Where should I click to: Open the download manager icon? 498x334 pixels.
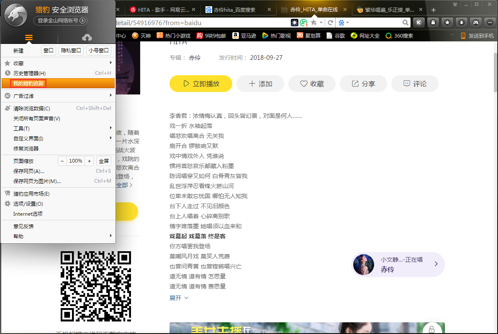[462, 23]
